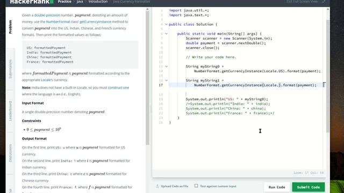Click India: formattedPayment sample line

[x=49, y=53]
